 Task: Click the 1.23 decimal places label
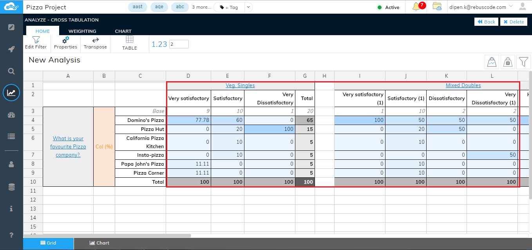(159, 44)
